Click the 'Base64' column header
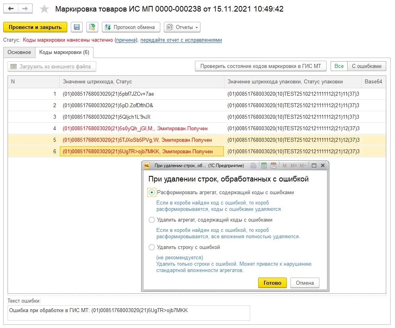Screen dimensions: 395x328 [373, 82]
